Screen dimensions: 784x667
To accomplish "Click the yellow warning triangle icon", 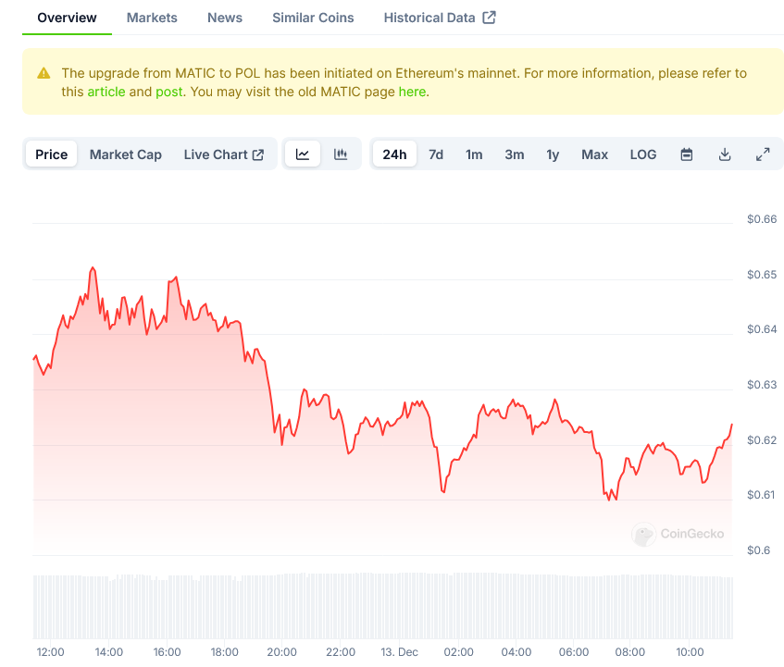I will pyautogui.click(x=44, y=73).
